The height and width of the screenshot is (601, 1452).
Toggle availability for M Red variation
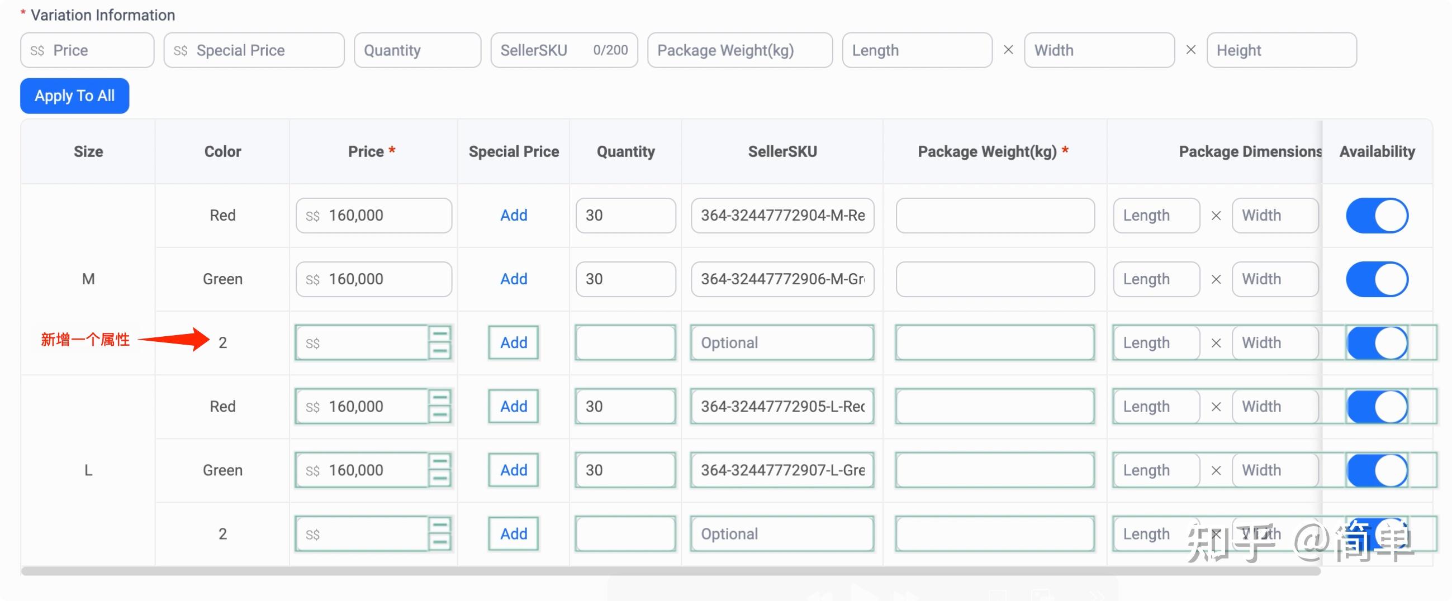click(1377, 215)
